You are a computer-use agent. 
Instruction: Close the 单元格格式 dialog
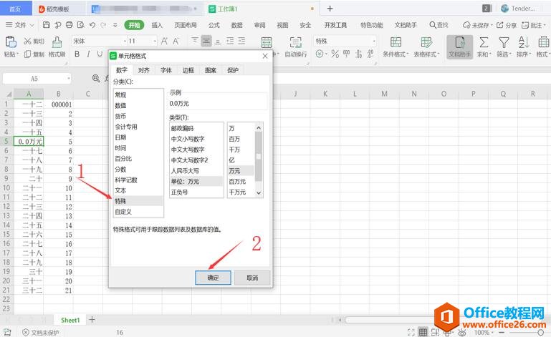point(265,56)
